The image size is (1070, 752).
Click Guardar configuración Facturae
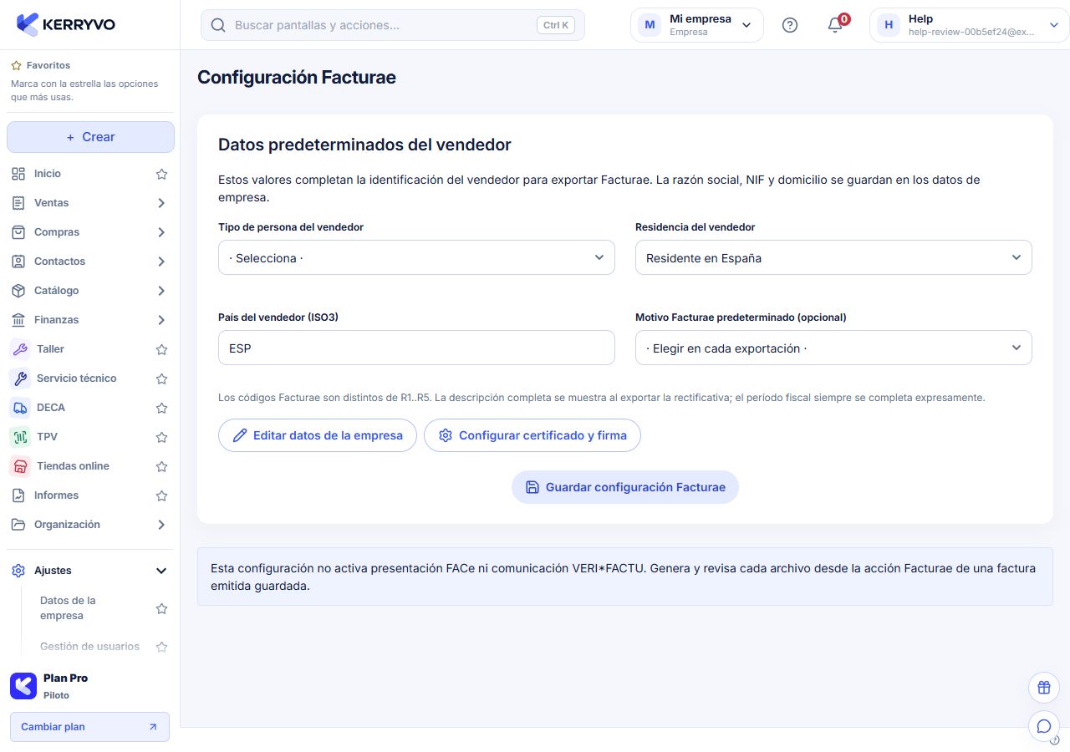(625, 487)
